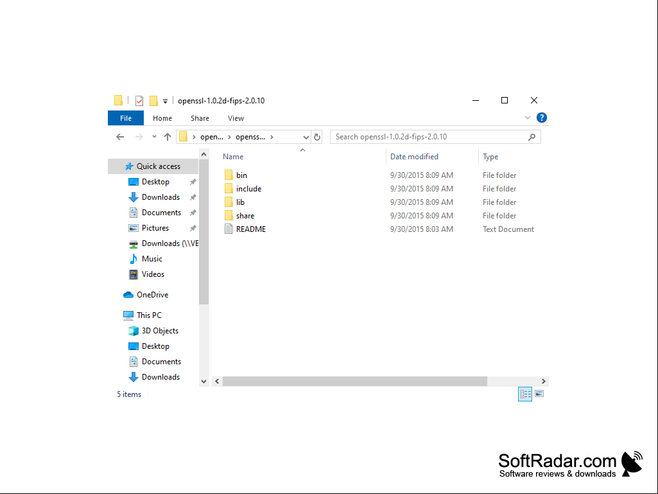Click the horizontal scrollbar left arrow
This screenshot has width=658, height=494.
pyautogui.click(x=217, y=382)
